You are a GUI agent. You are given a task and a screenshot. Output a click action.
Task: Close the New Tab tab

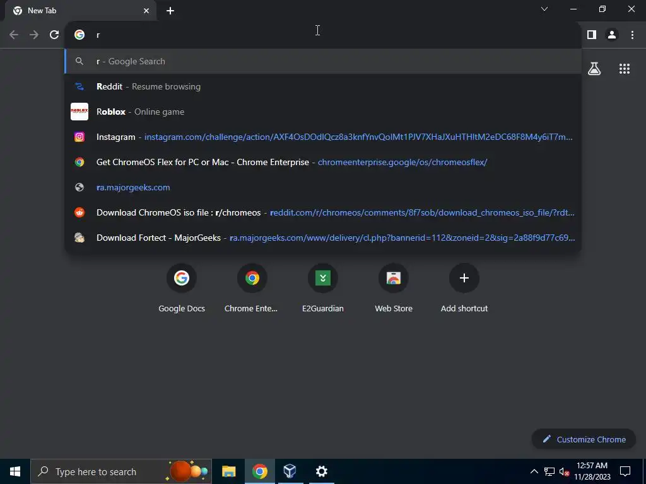pos(146,11)
